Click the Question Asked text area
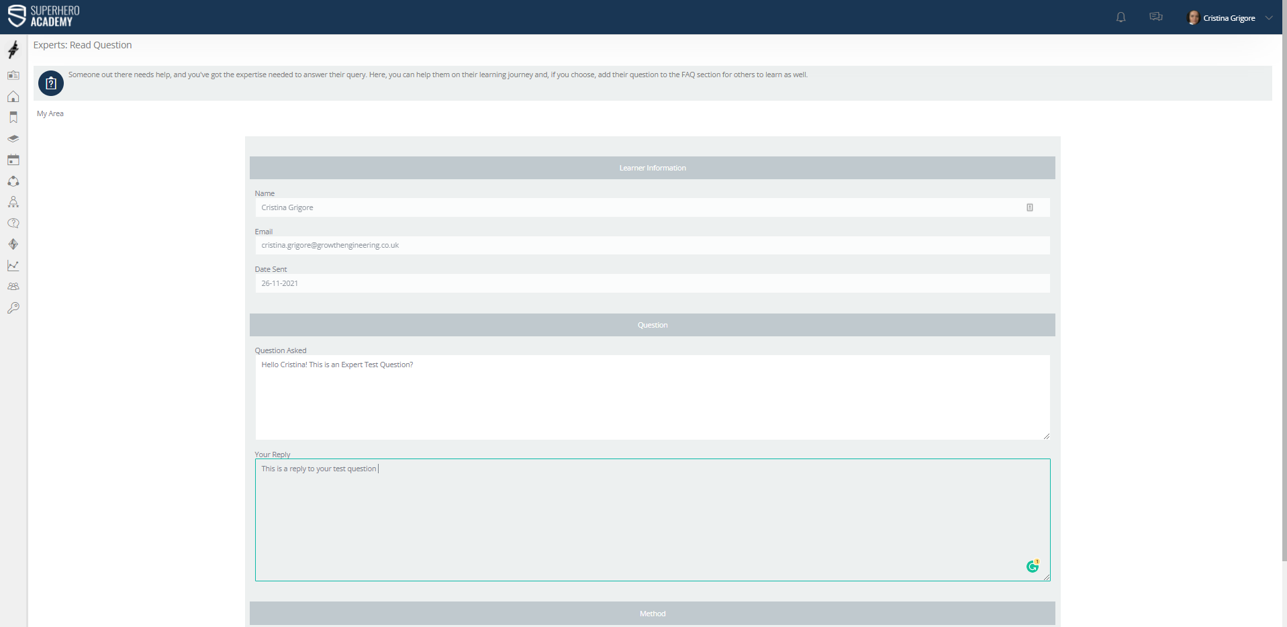This screenshot has height=627, width=1287. [x=651, y=397]
